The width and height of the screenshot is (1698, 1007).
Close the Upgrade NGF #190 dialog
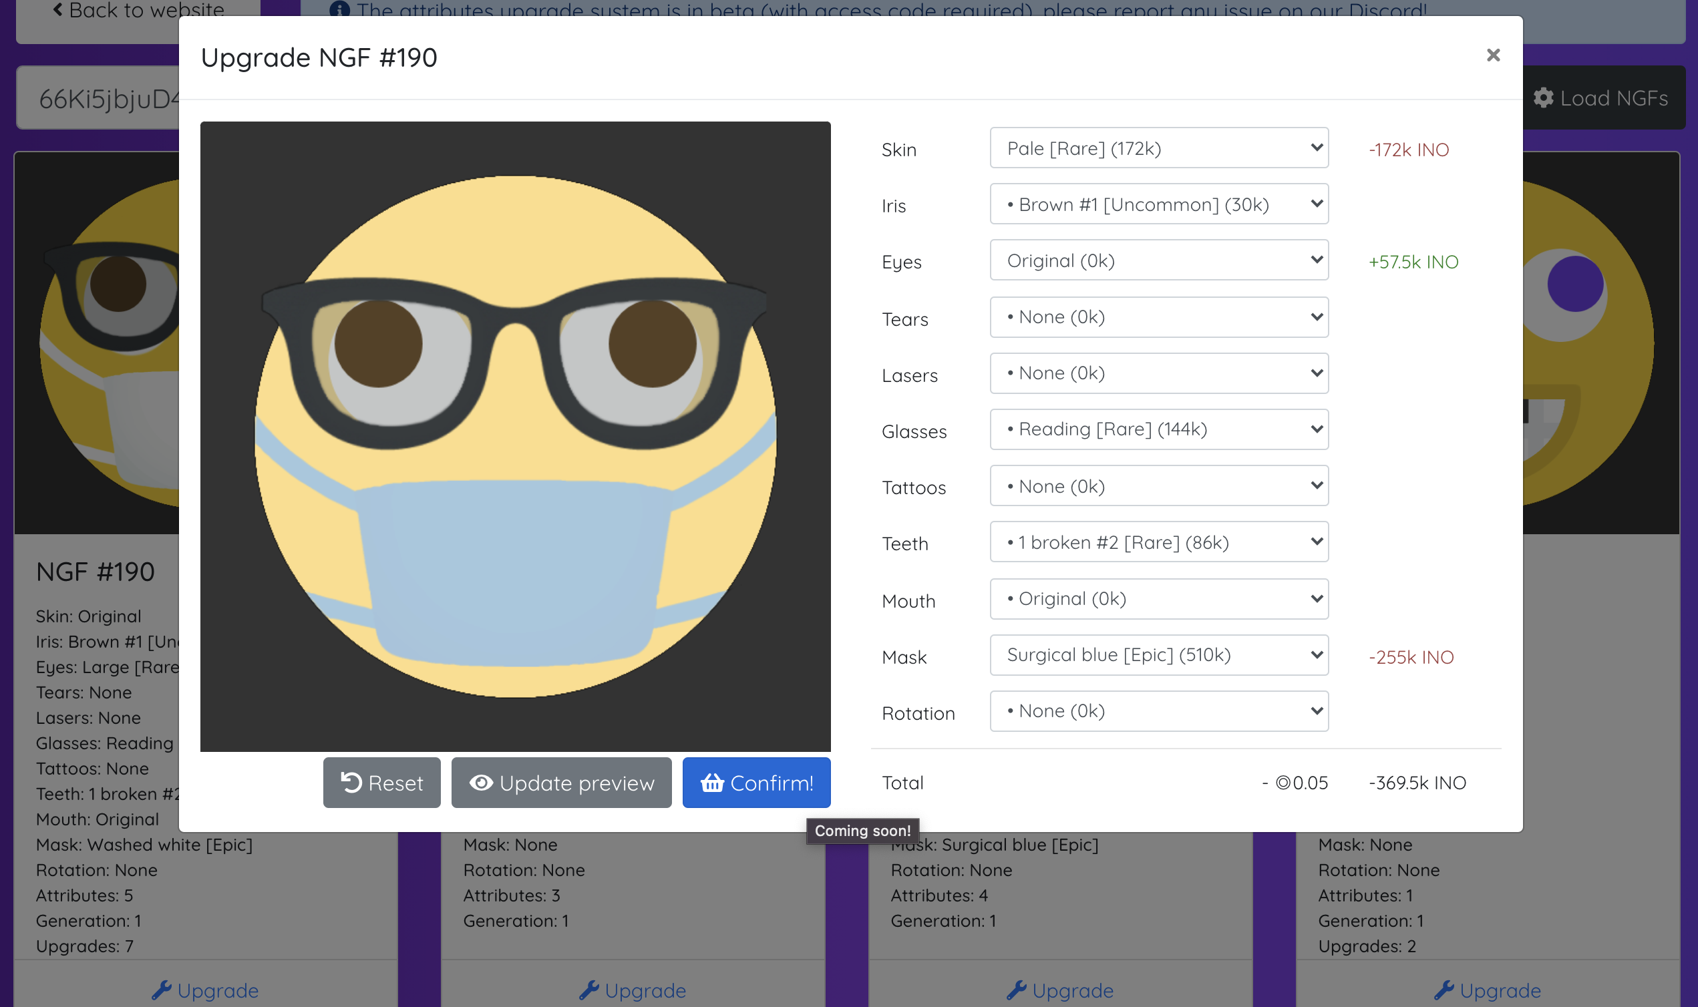coord(1492,55)
